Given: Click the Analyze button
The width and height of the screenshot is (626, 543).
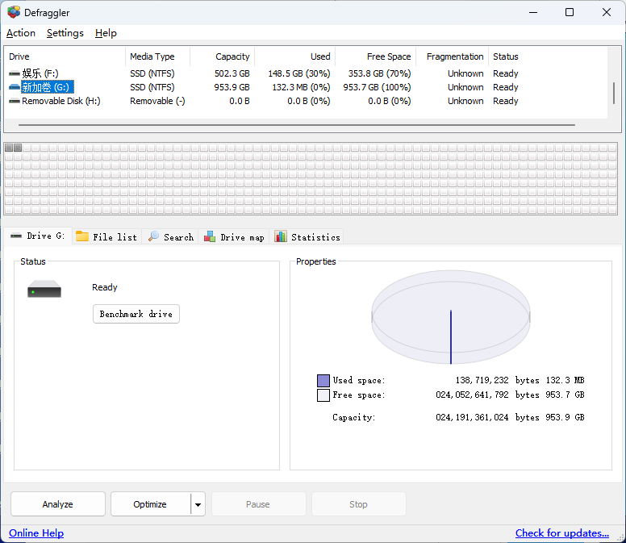Looking at the screenshot, I should point(58,504).
